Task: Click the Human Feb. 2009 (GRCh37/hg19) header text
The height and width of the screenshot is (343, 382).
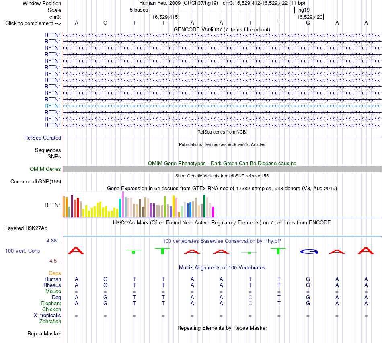Action: coord(179,3)
